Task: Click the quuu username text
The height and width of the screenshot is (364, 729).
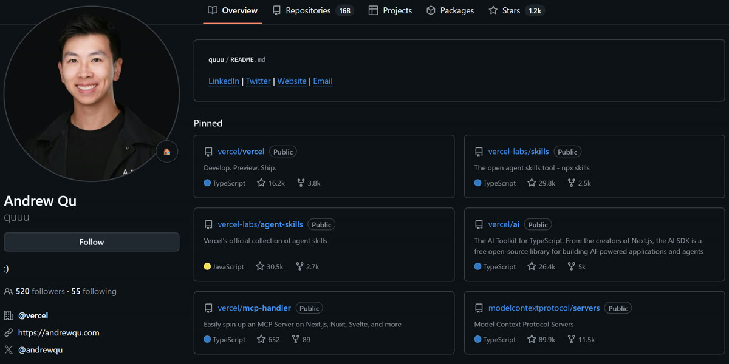Action: tap(17, 217)
